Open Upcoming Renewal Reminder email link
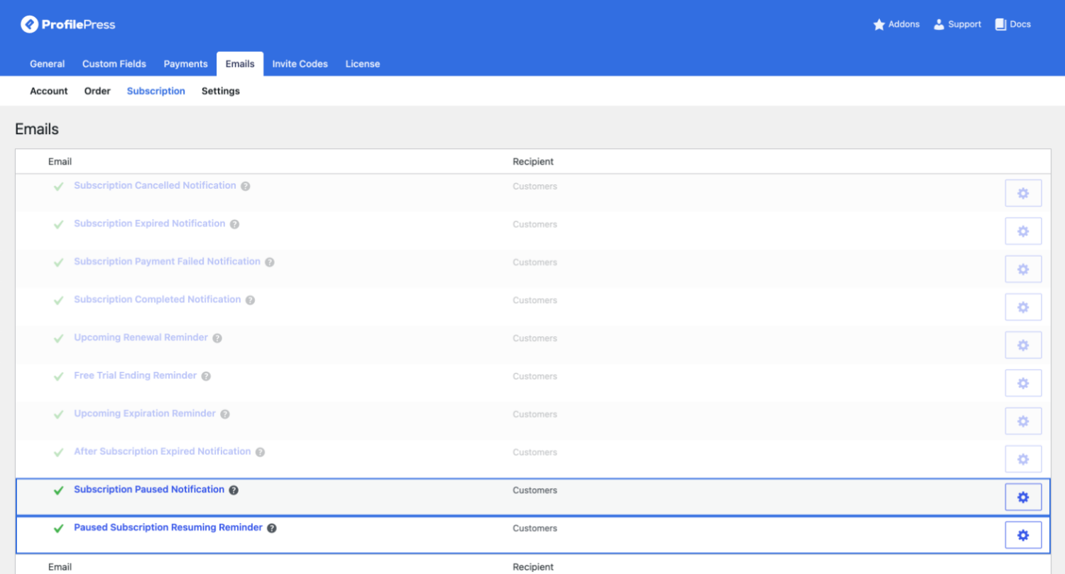The image size is (1065, 574). point(141,337)
